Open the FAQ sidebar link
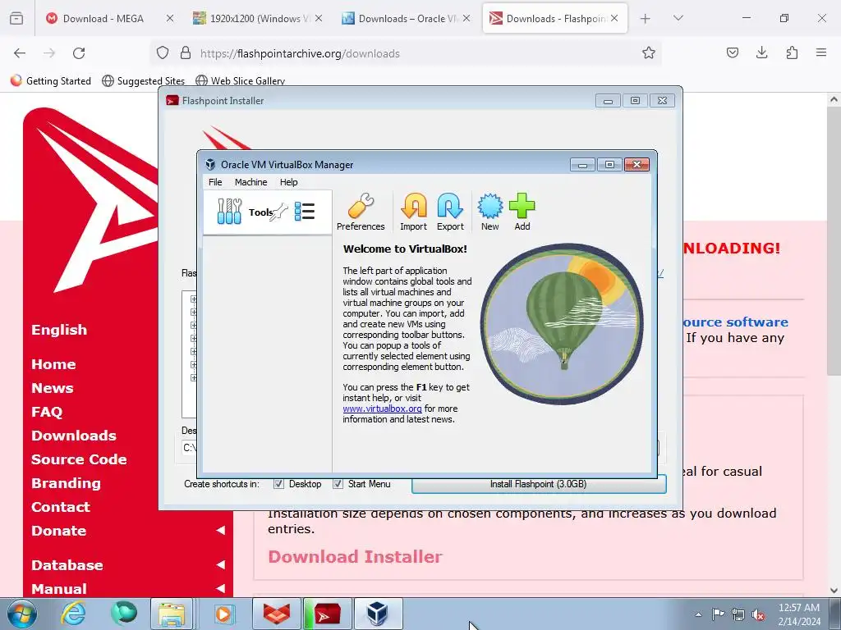 [47, 412]
